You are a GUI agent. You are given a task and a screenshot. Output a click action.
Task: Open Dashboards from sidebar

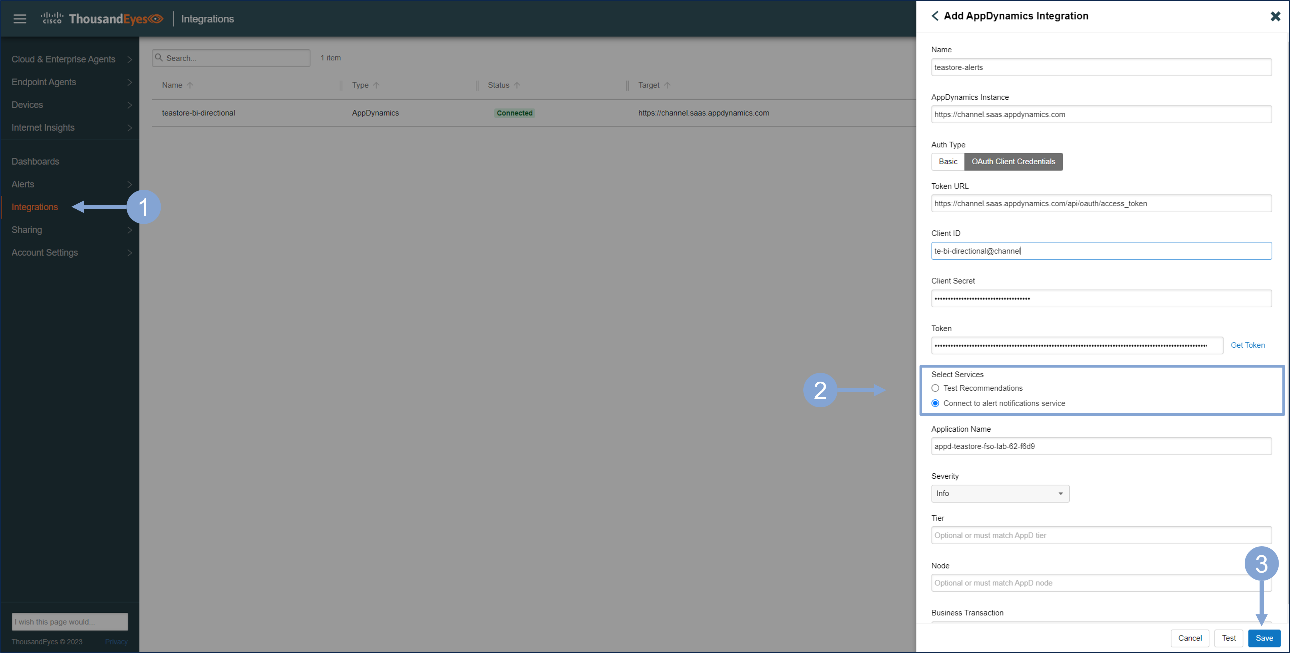(x=35, y=162)
